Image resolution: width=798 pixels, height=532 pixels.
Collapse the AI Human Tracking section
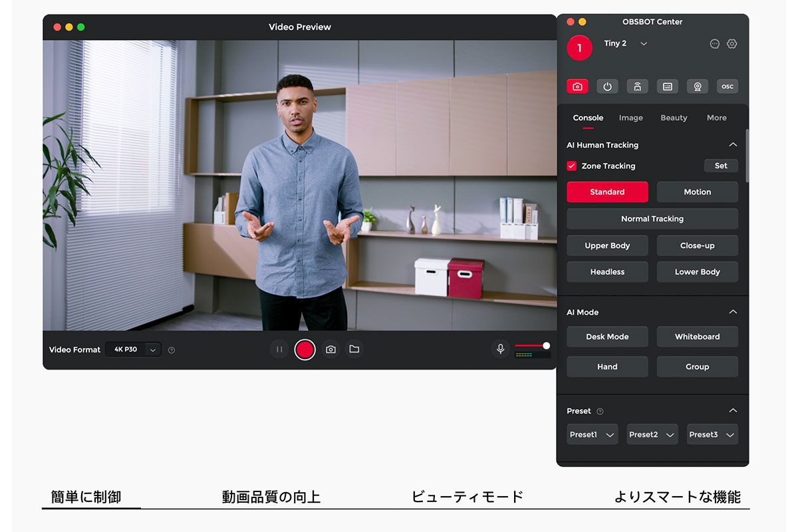[x=733, y=144]
